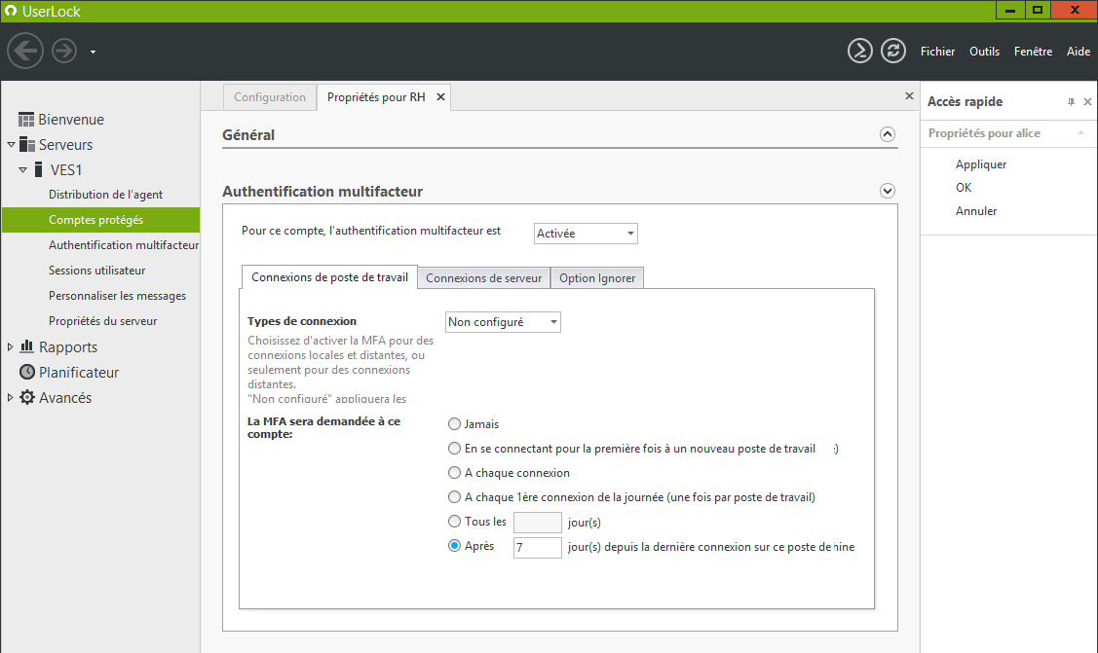Click the Bienvenue grid icon
The height and width of the screenshot is (653, 1098).
[26, 120]
